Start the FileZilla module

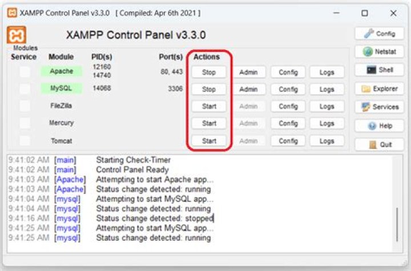coord(209,107)
